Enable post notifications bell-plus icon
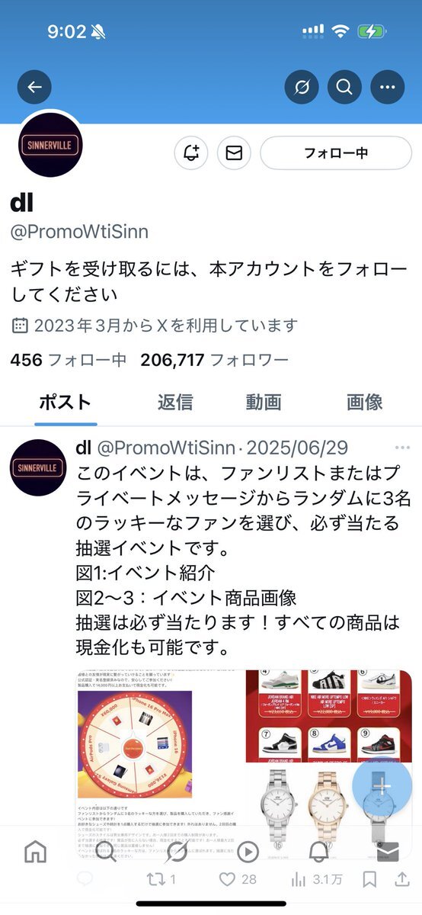This screenshot has width=422, height=915. click(x=191, y=152)
